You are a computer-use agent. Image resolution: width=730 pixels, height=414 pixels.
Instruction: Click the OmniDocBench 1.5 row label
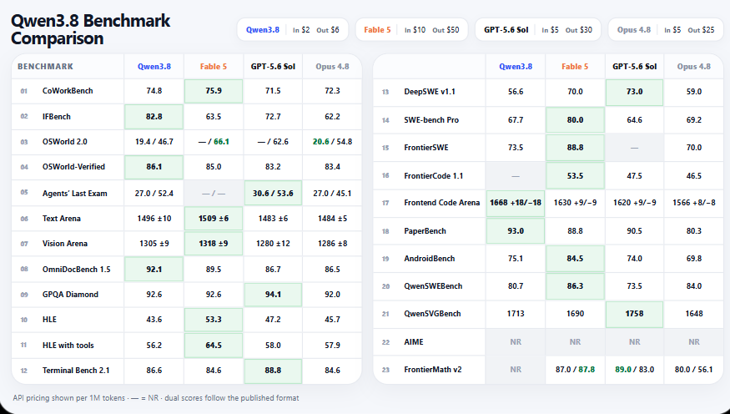point(77,269)
